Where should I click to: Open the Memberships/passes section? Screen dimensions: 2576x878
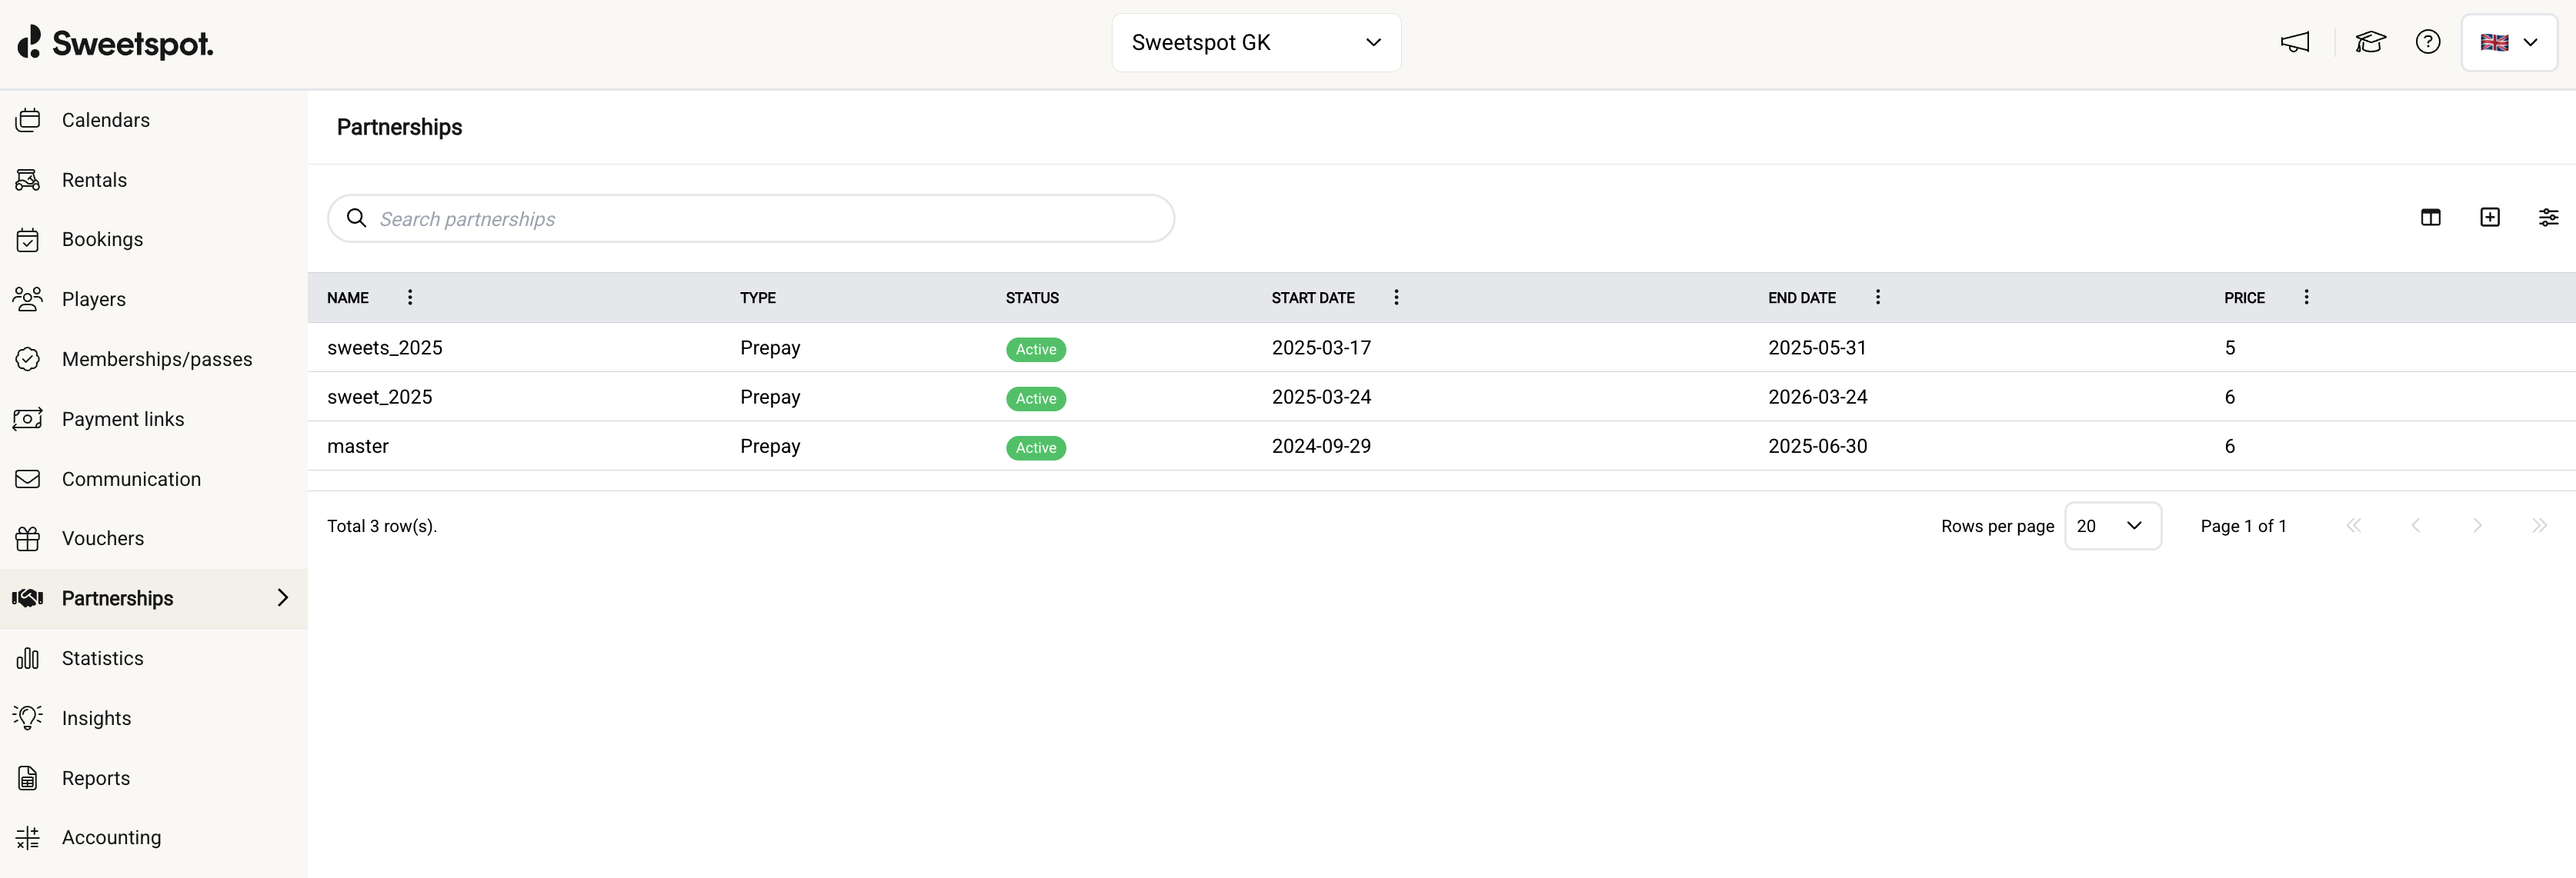156,358
